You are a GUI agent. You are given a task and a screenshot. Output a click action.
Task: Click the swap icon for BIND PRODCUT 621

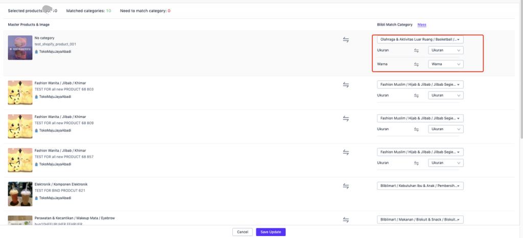(x=346, y=186)
